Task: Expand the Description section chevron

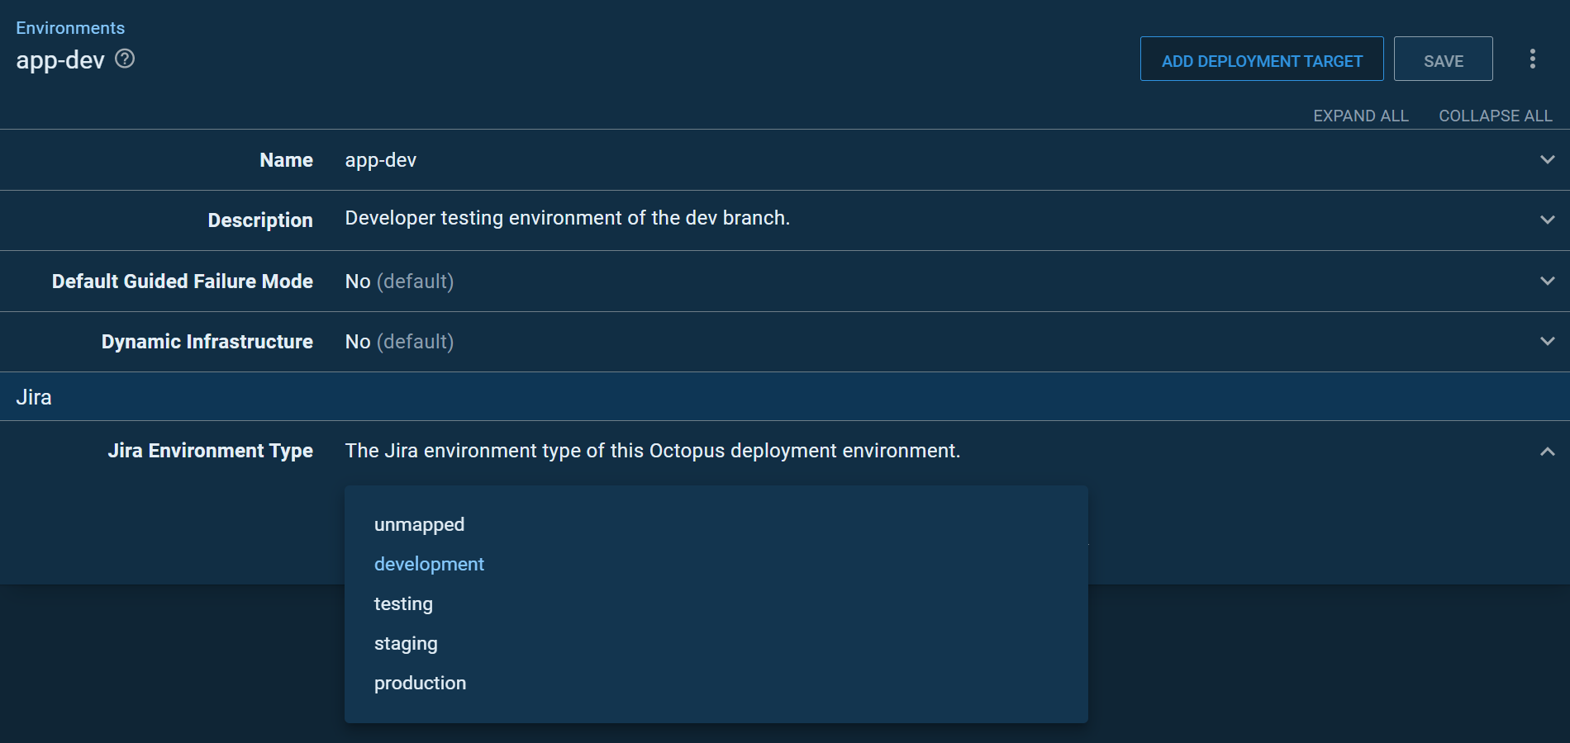Action: click(1548, 220)
